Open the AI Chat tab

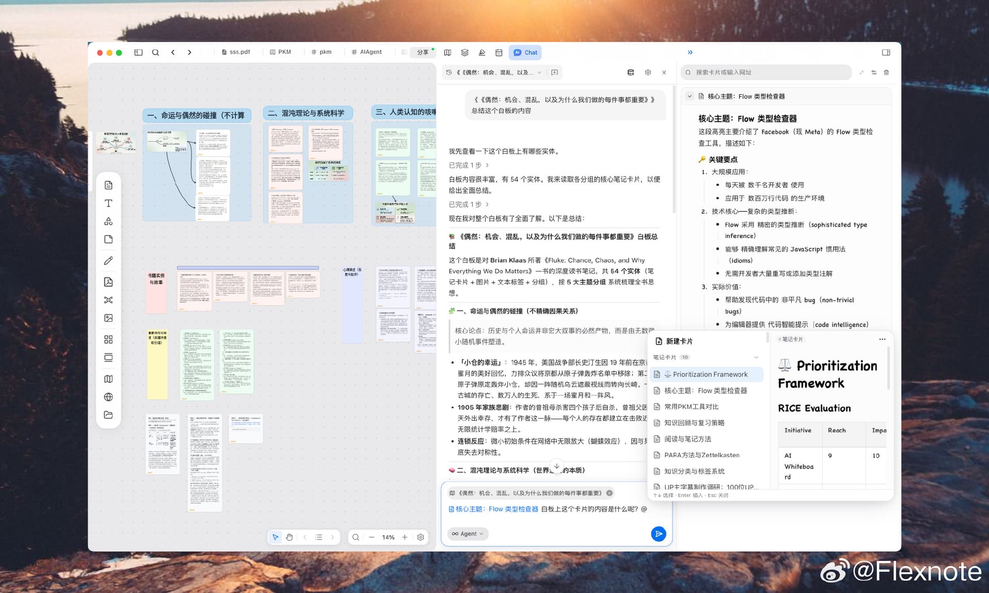[x=525, y=52]
